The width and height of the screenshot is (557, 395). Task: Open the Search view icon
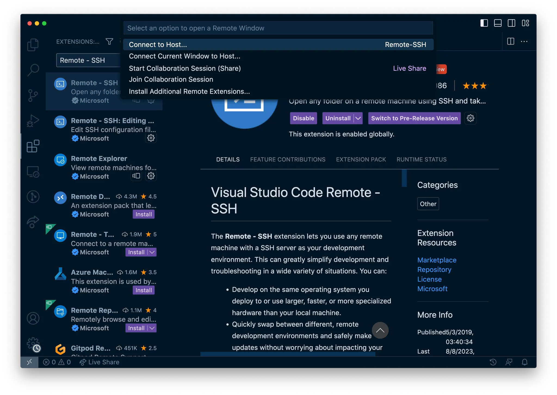(33, 70)
